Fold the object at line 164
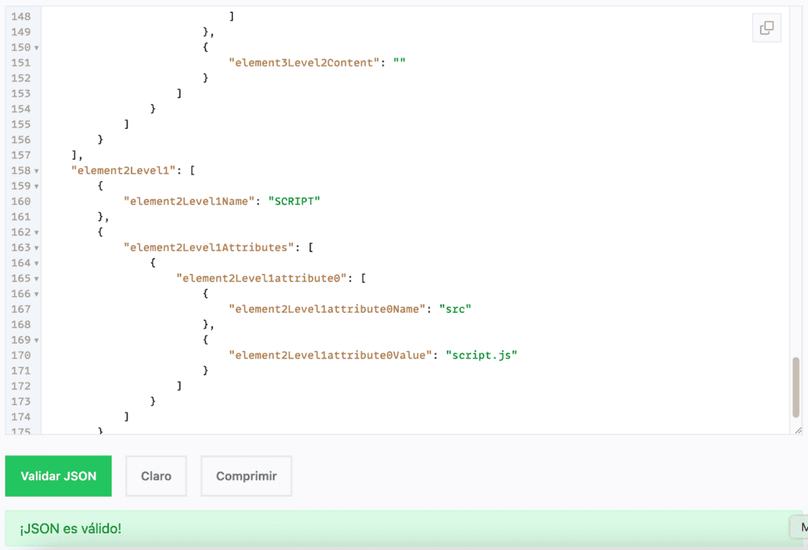This screenshot has width=808, height=550. (37, 263)
